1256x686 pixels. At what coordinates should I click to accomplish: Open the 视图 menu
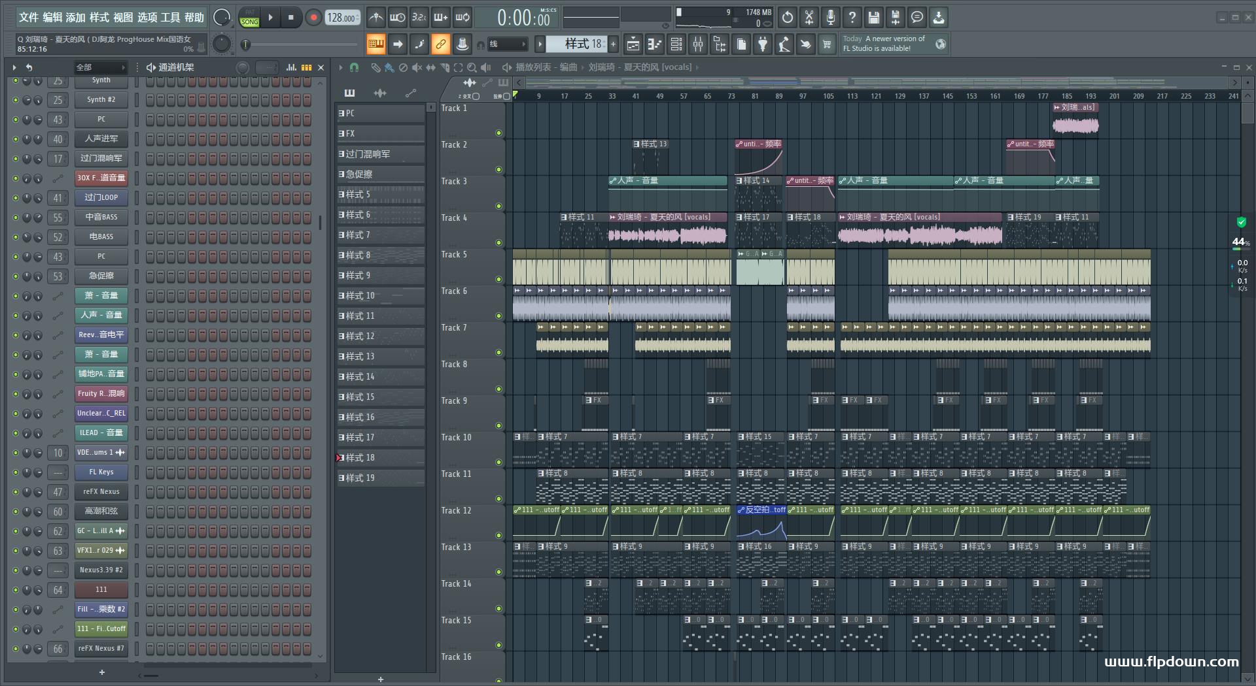[123, 18]
